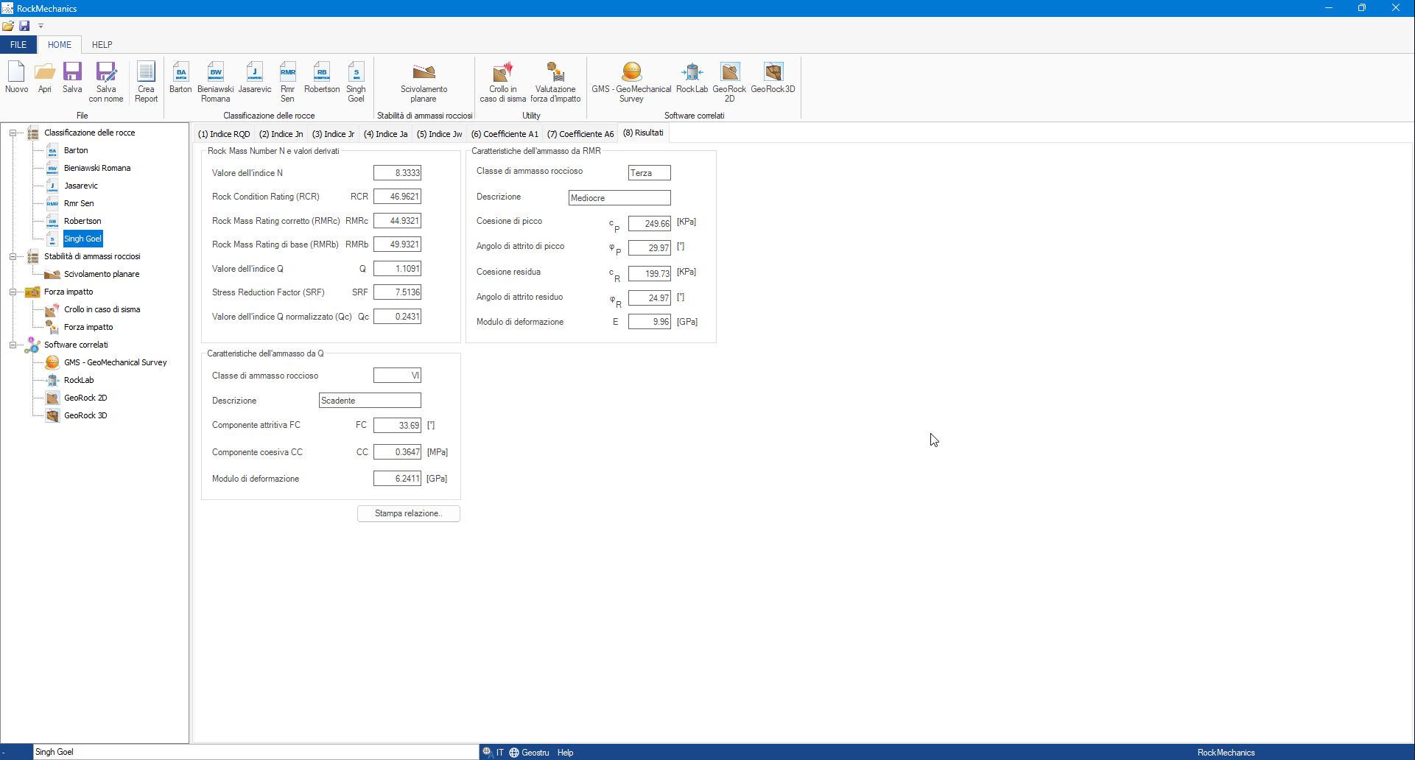Collapse Stabilità di ammassi rocciosi node
The height and width of the screenshot is (760, 1415).
click(13, 257)
